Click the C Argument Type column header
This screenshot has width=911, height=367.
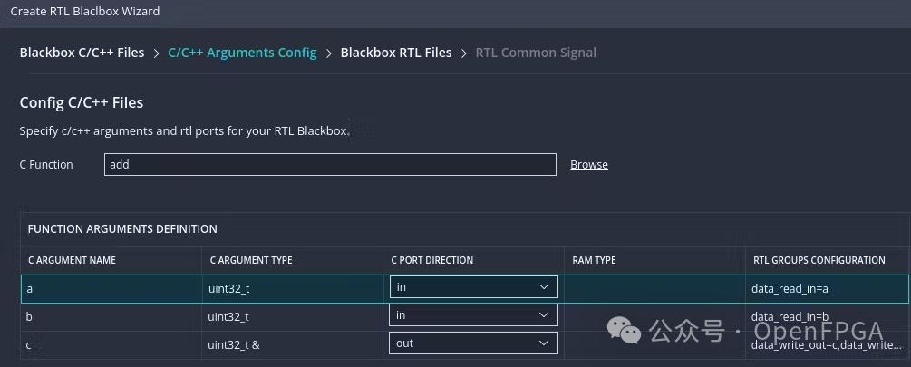[x=251, y=260]
